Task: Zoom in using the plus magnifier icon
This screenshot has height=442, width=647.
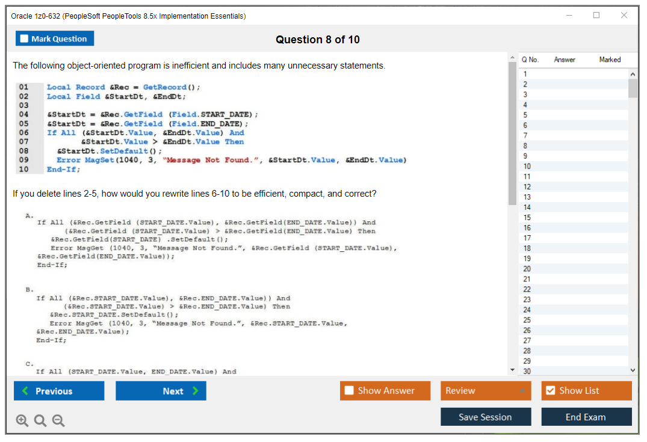Action: (x=22, y=420)
